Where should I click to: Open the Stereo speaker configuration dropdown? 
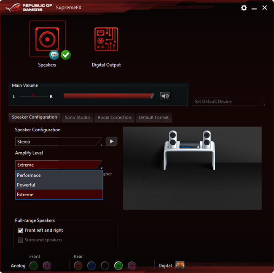(59, 141)
